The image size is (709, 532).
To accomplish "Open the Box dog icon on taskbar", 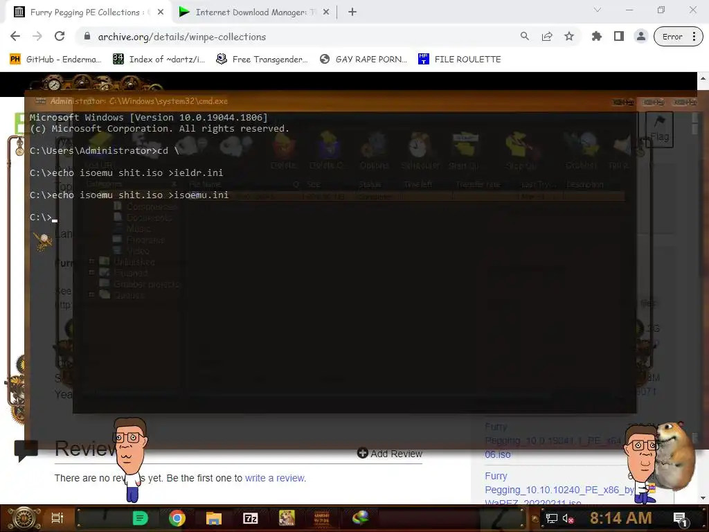I will coord(287,518).
